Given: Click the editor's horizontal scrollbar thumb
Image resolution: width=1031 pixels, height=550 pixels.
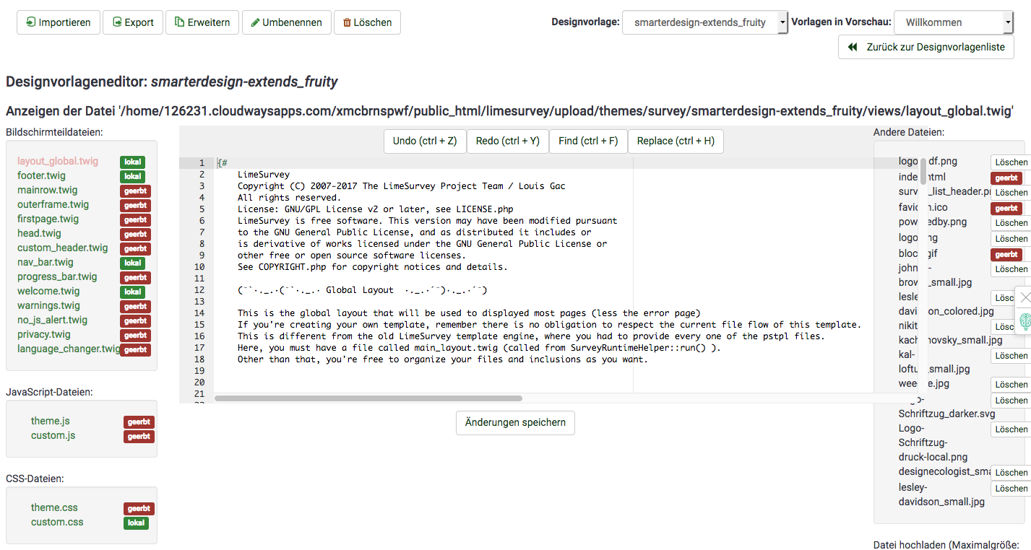Looking at the screenshot, I should pos(368,398).
